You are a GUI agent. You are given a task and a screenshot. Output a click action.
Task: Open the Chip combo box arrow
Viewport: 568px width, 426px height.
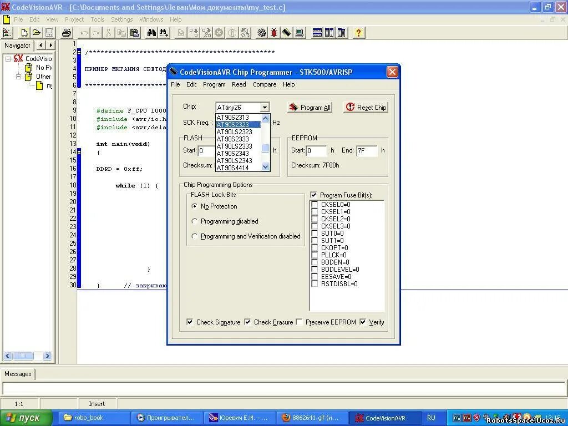[265, 108]
